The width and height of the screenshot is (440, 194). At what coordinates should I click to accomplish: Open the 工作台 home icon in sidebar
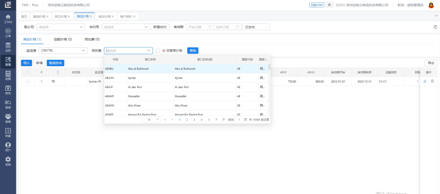click(x=8, y=18)
